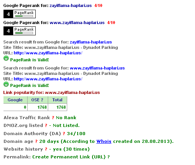Image resolution: width=195 pixels, height=165 pixels.
Task: Follow the URL link under second search result
Action: pyautogui.click(x=48, y=79)
